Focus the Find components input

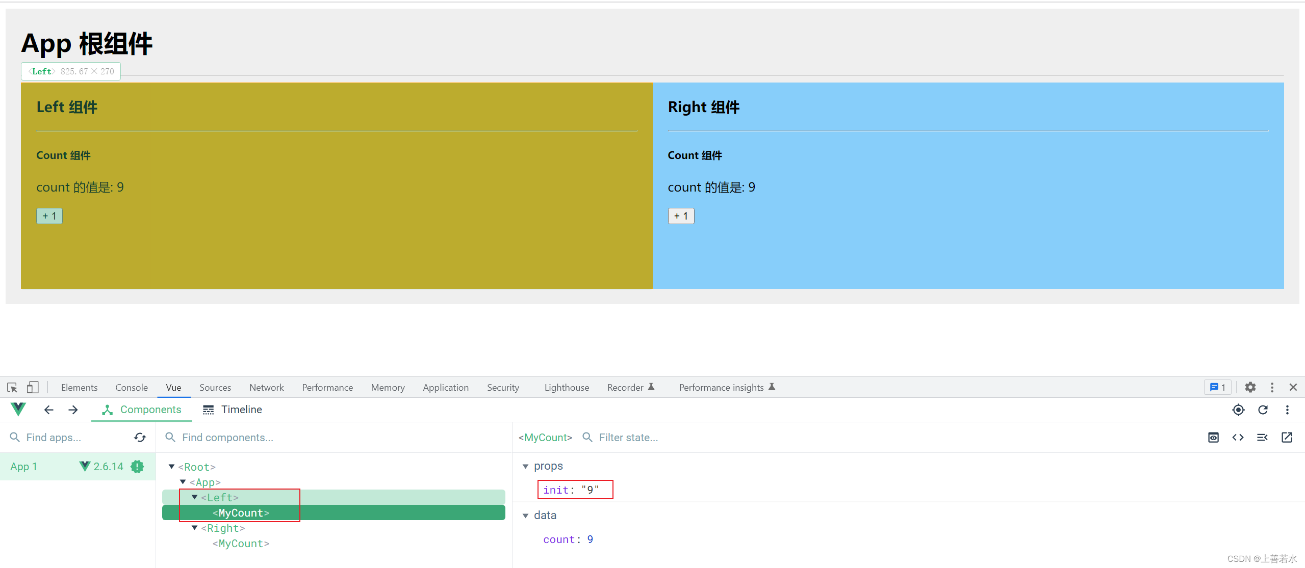342,438
